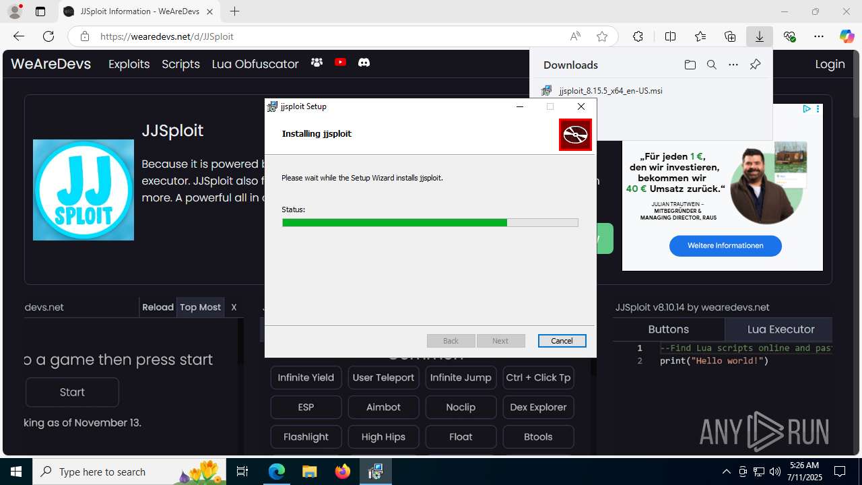This screenshot has width=862, height=485.
Task: Cancel the jjsploit installation
Action: click(x=562, y=341)
